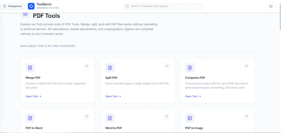This screenshot has height=133, width=281.
Task: Open Tool link for Merge PDF
Action: pos(33,96)
